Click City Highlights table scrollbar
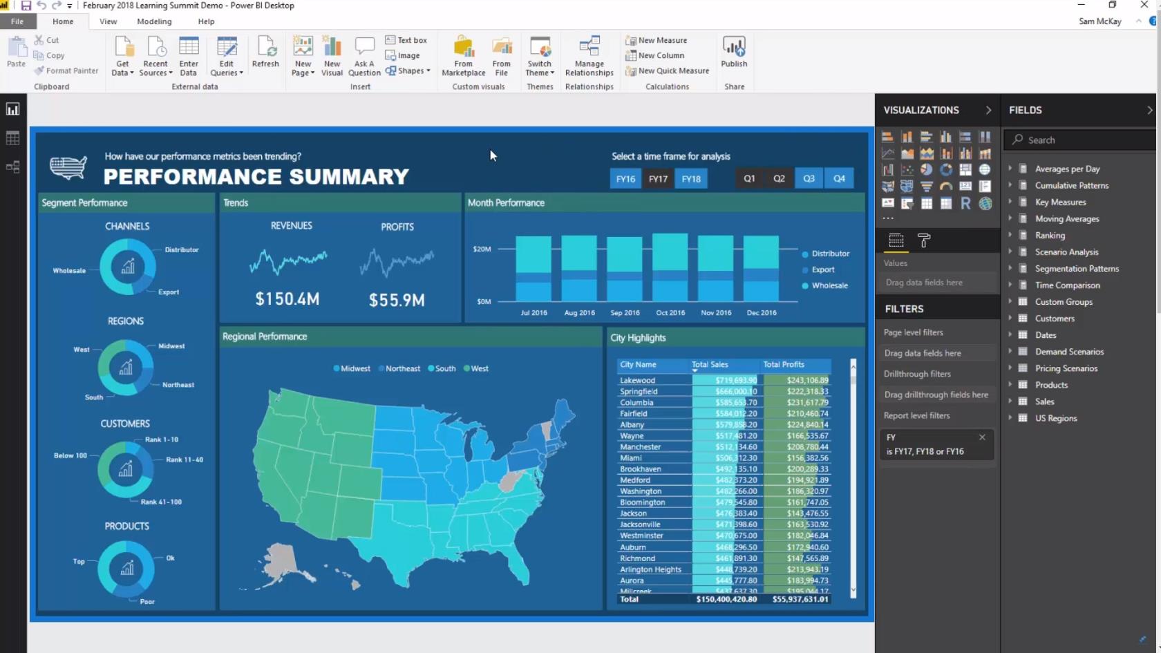The height and width of the screenshot is (653, 1161). click(853, 477)
